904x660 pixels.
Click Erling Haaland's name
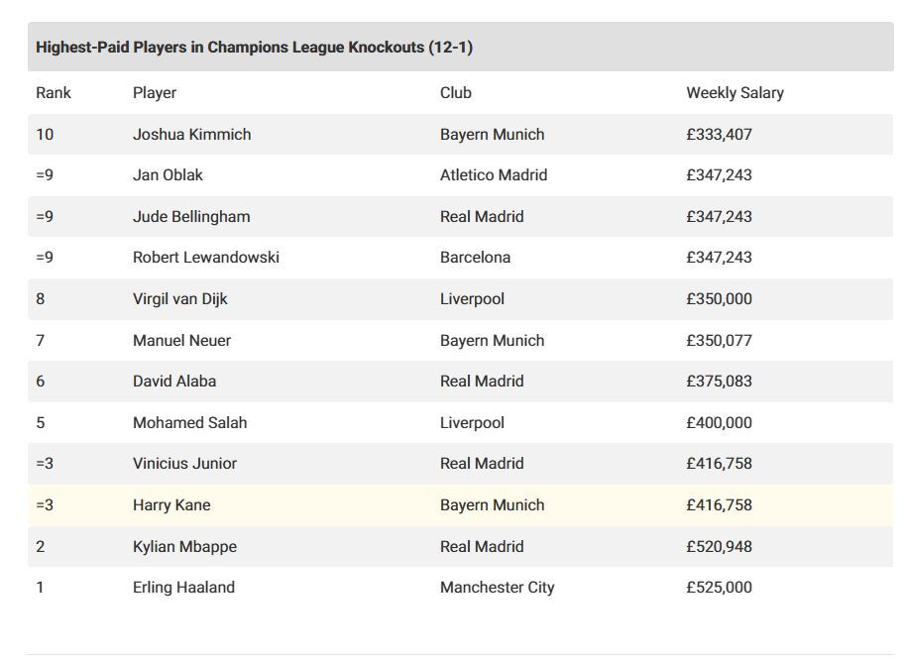point(183,588)
